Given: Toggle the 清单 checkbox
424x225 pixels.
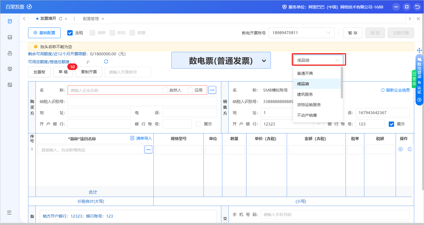Looking at the screenshot, I should [92, 33].
